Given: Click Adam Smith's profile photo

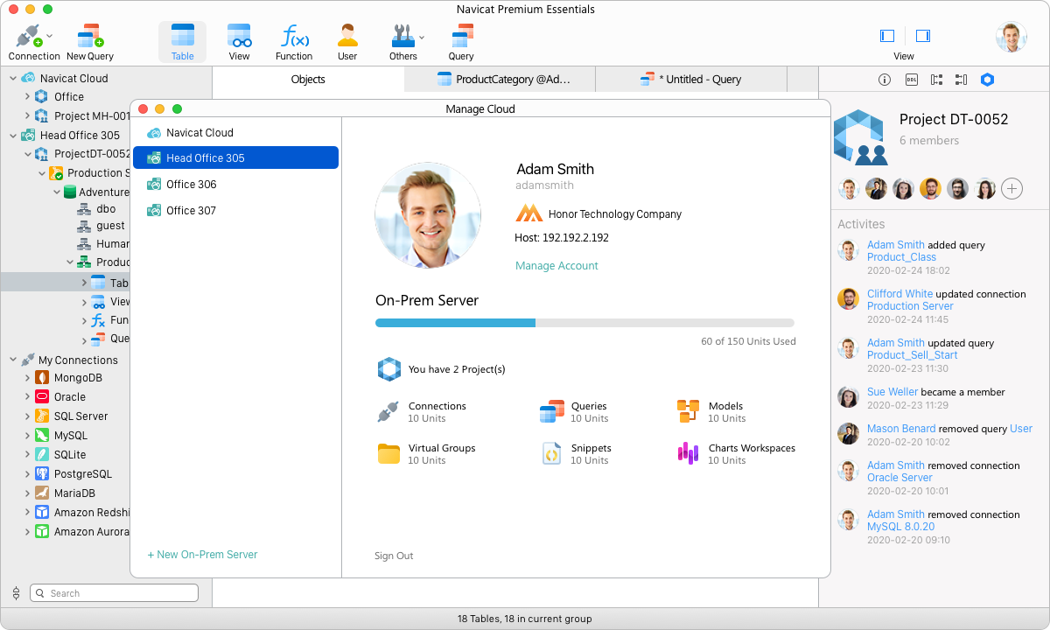Looking at the screenshot, I should [428, 214].
